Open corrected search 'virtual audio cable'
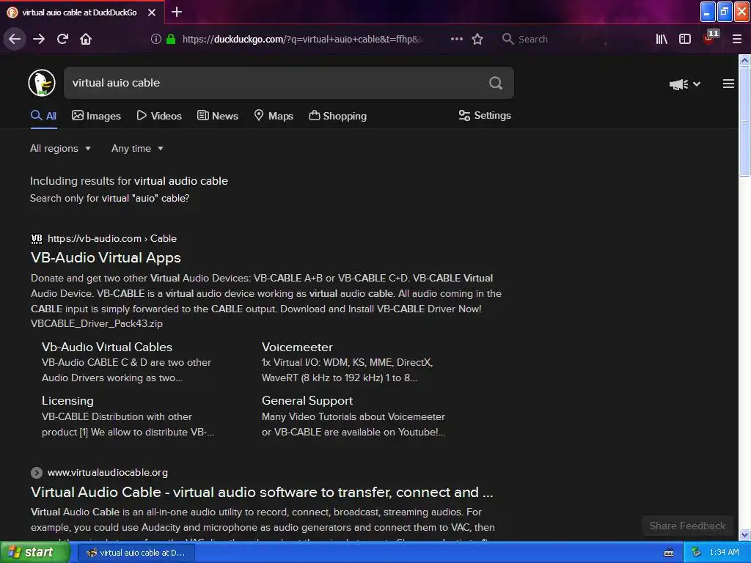Image resolution: width=751 pixels, height=563 pixels. [x=181, y=181]
